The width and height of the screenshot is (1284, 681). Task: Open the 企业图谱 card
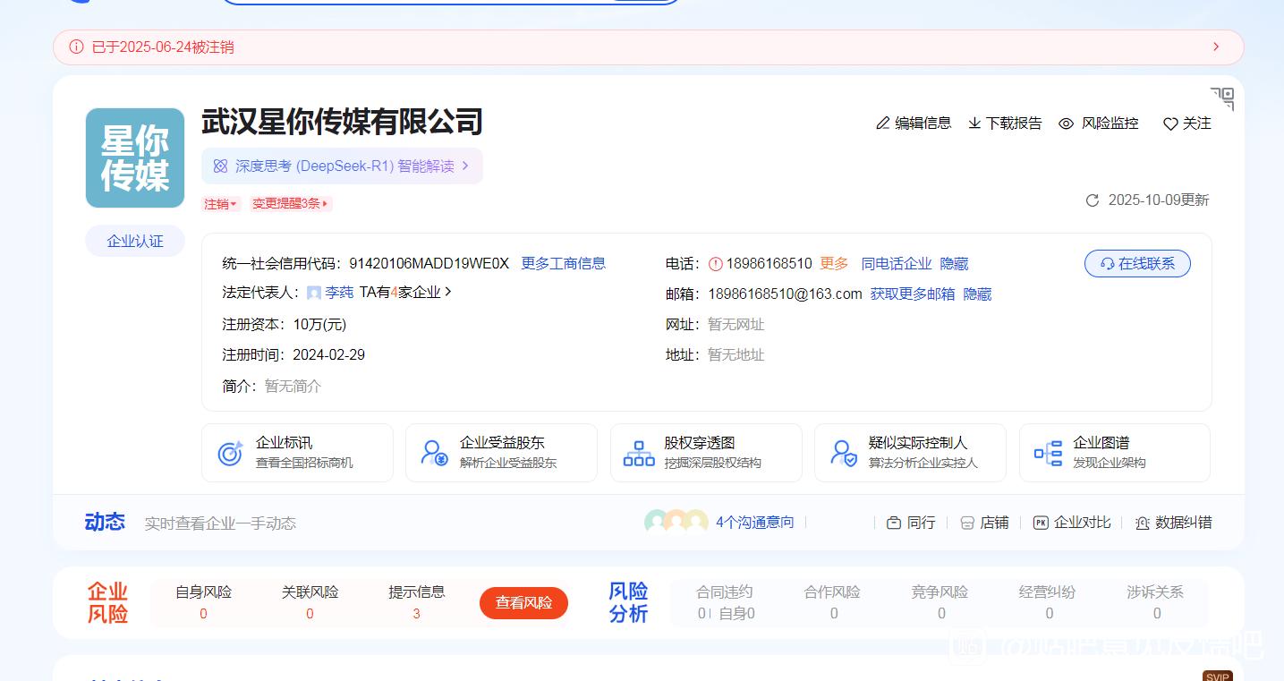pos(1114,453)
